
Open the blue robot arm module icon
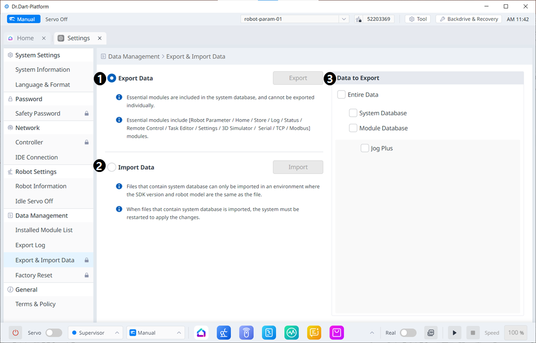(x=224, y=333)
